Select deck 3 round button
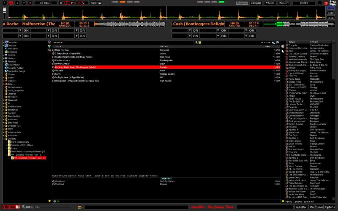 tap(17, 3)
